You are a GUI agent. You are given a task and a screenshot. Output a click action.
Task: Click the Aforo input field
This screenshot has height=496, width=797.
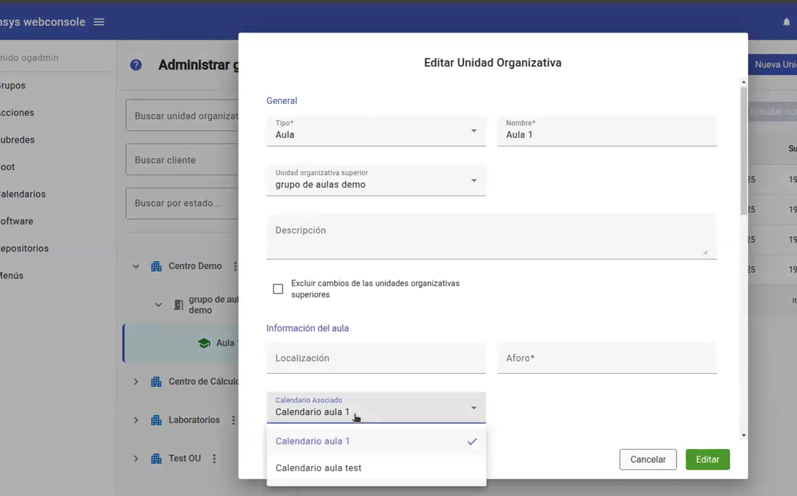607,358
